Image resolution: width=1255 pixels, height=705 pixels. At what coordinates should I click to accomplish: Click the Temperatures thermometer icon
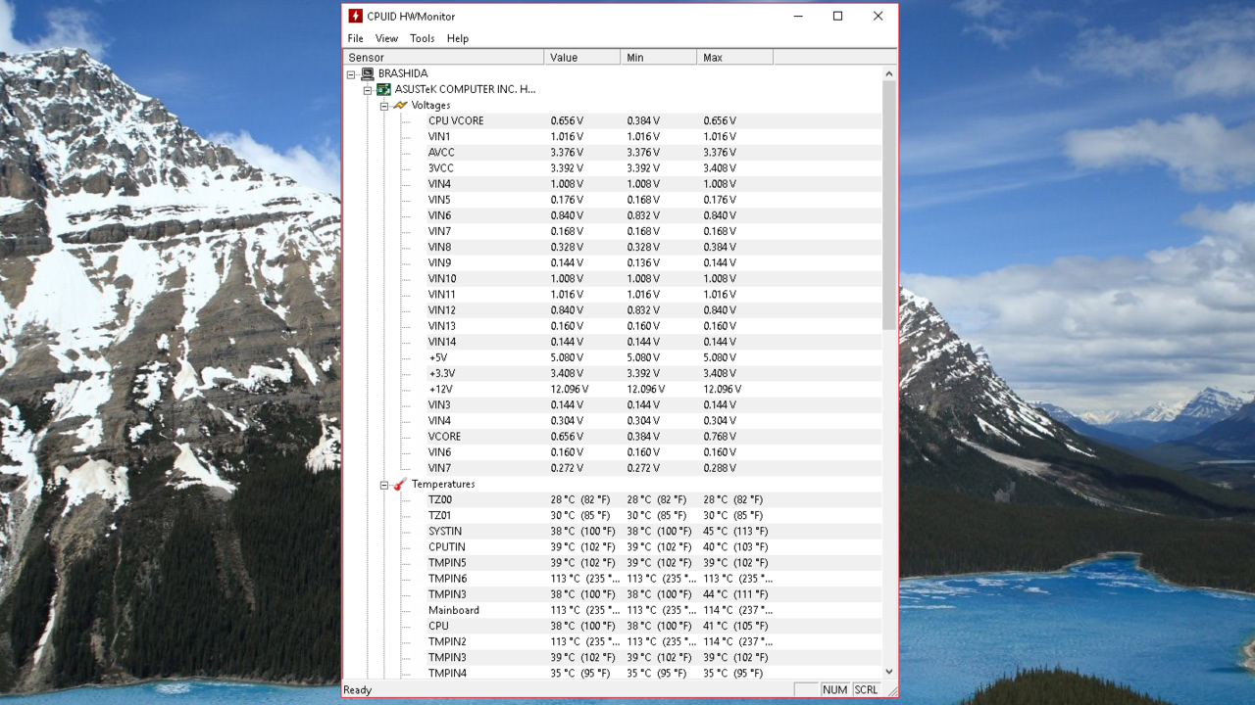[x=400, y=484]
